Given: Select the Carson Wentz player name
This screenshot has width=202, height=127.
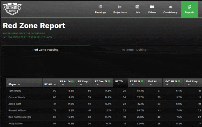Looking at the screenshot, I should (17, 97).
